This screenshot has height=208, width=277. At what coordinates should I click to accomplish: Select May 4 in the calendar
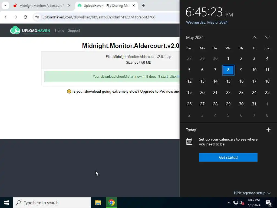click(x=267, y=58)
